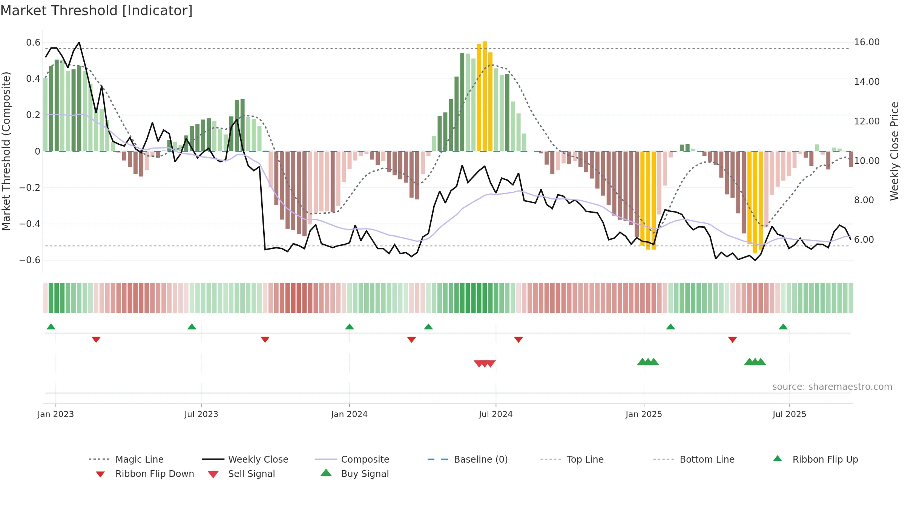Click the red sell signal cluster before Jul 2024
This screenshot has width=905, height=509.
click(x=485, y=363)
